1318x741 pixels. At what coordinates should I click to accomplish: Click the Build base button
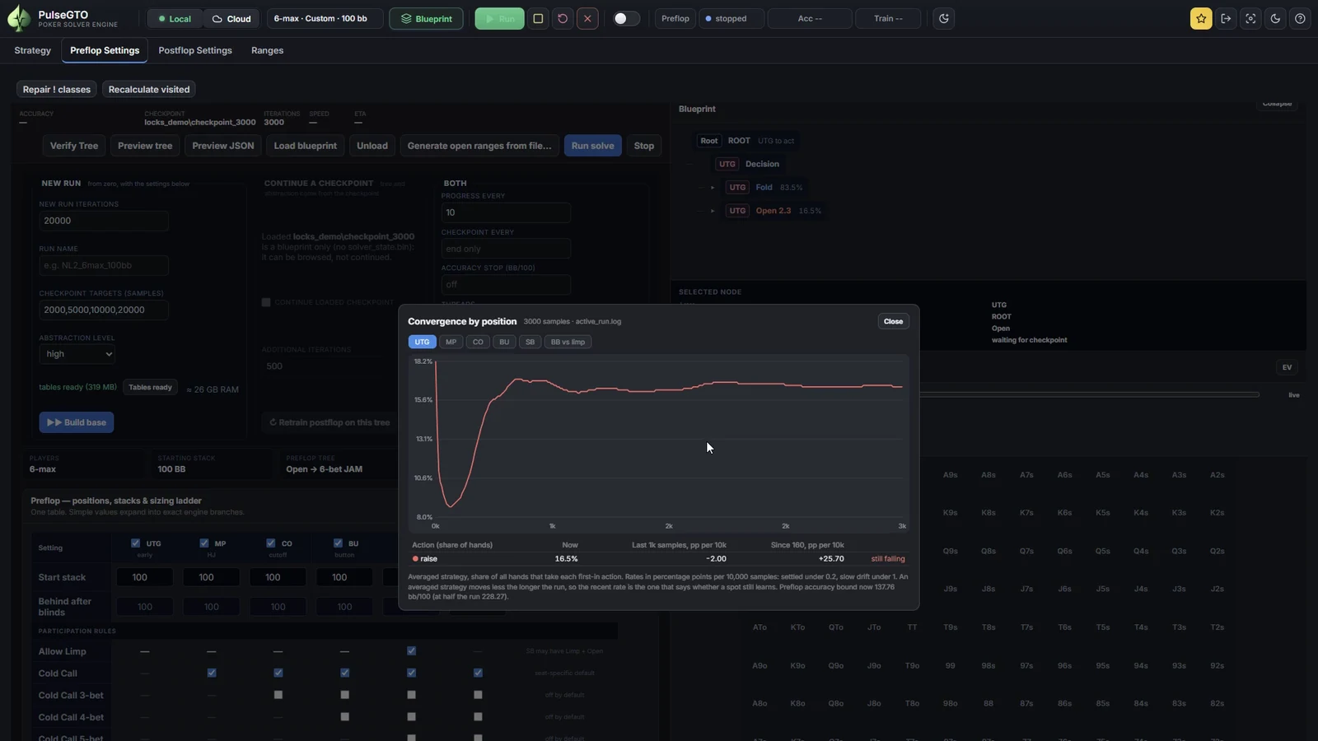77,422
